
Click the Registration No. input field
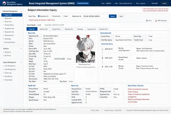click(x=95, y=16)
